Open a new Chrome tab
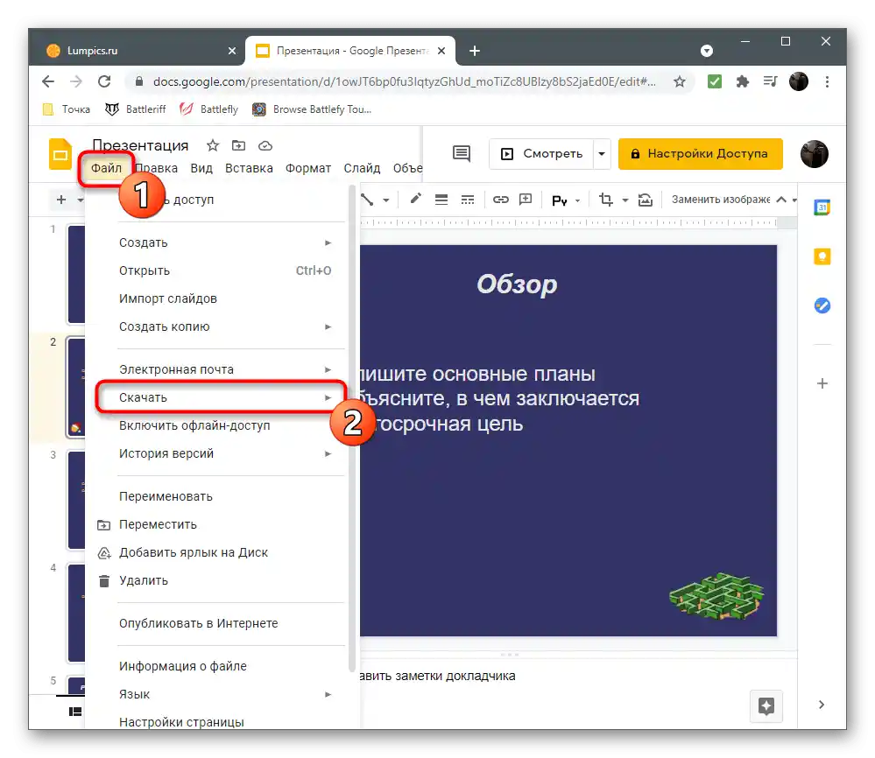 pyautogui.click(x=475, y=51)
